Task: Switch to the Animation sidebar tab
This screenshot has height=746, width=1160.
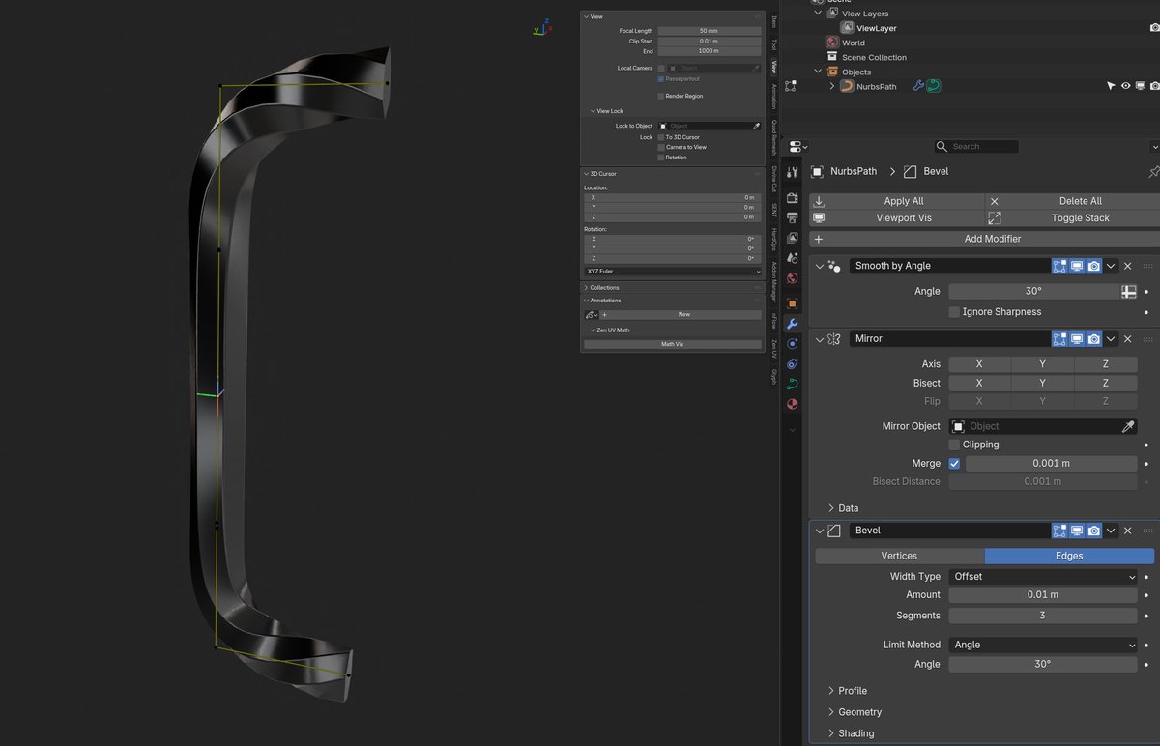Action: click(x=774, y=97)
